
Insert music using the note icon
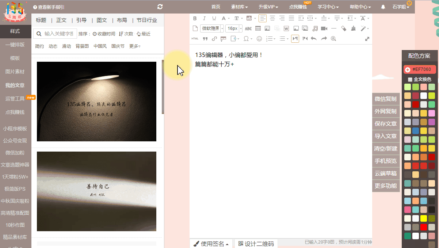click(315, 28)
